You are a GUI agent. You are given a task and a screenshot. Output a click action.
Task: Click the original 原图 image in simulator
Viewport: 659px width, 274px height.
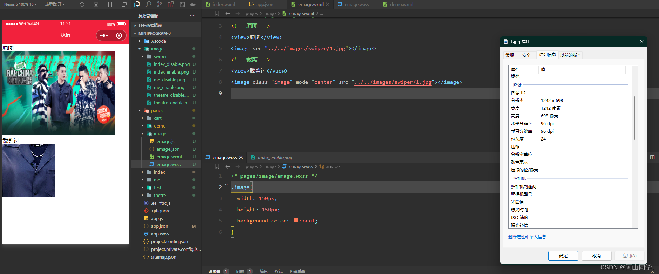coord(59,93)
